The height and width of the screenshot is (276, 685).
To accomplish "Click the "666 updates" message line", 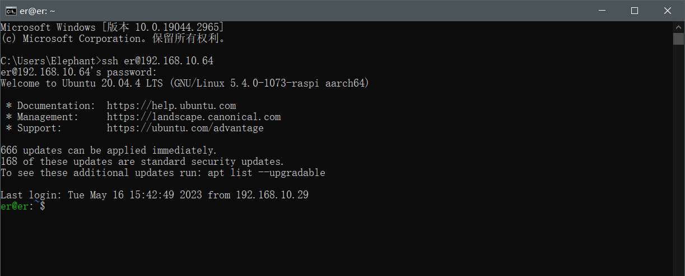I will click(x=108, y=150).
